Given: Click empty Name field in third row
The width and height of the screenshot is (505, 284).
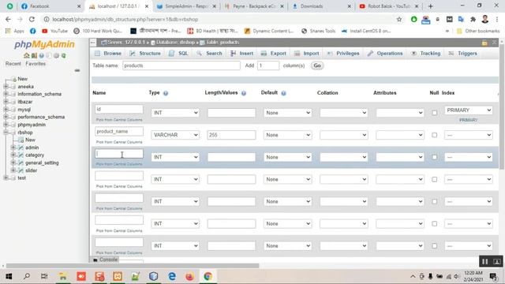Looking at the screenshot, I should pos(119,154).
